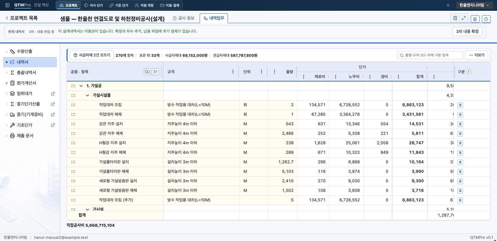The image size is (497, 241).
Task: Open the 노무비 column options menu
Action: tap(336, 77)
